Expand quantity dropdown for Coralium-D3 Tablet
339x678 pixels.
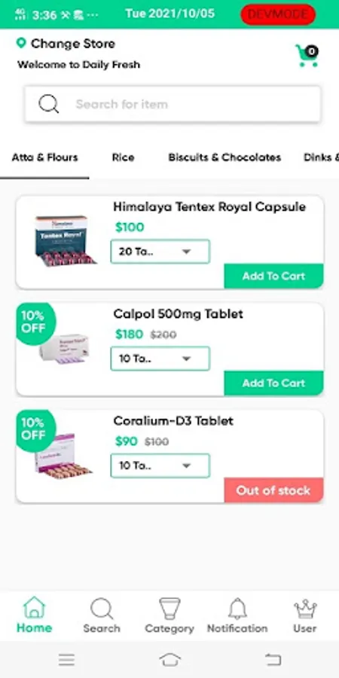[x=160, y=466]
